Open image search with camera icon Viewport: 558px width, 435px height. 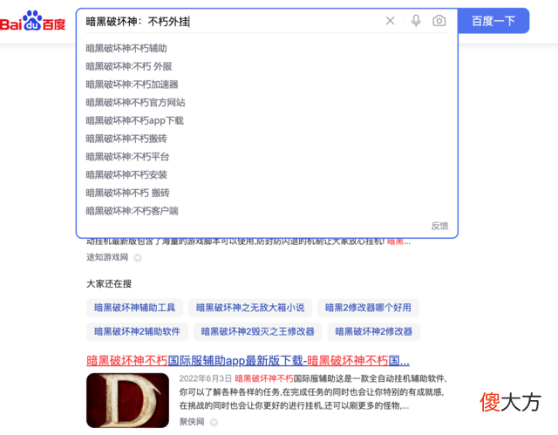coord(439,21)
